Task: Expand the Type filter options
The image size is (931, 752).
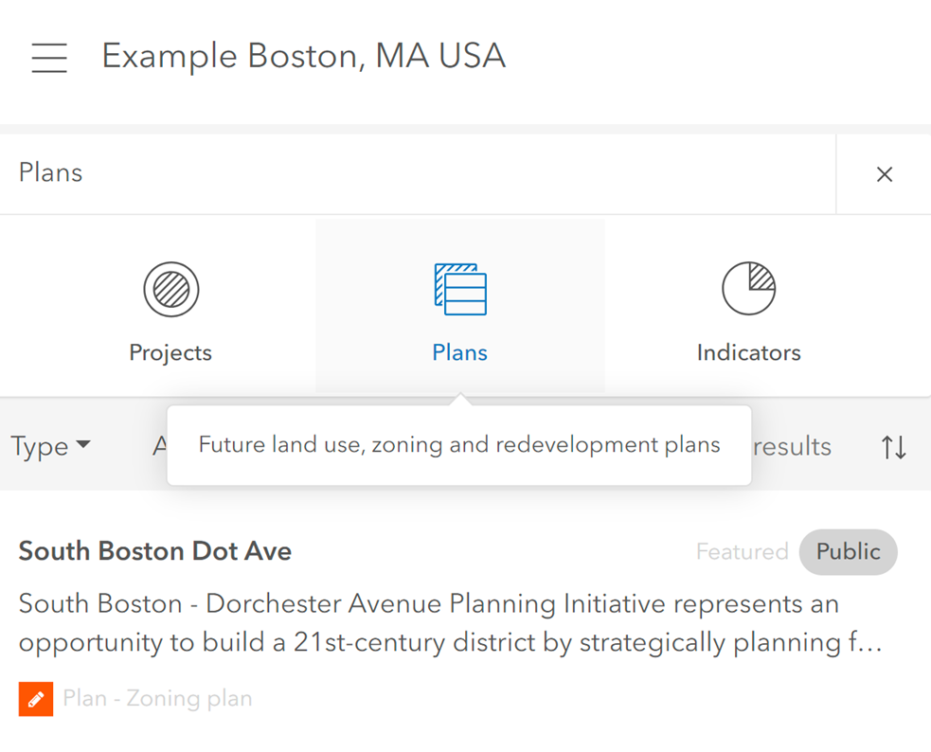Action: (x=45, y=445)
